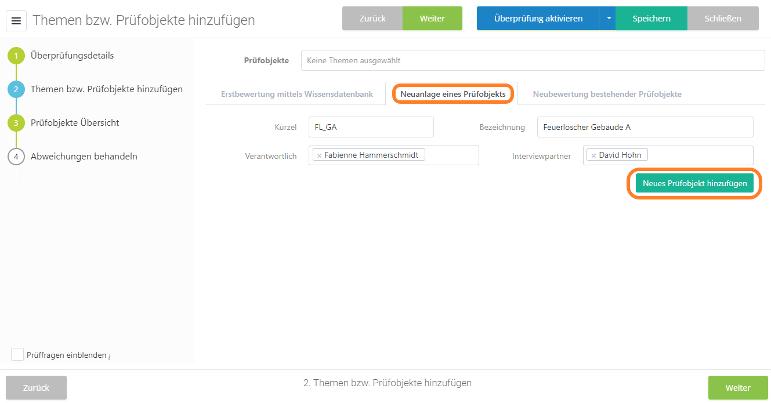Switch to Neubewertung bestehender Prüfobjekte tab
The height and width of the screenshot is (403, 771).
(x=607, y=94)
